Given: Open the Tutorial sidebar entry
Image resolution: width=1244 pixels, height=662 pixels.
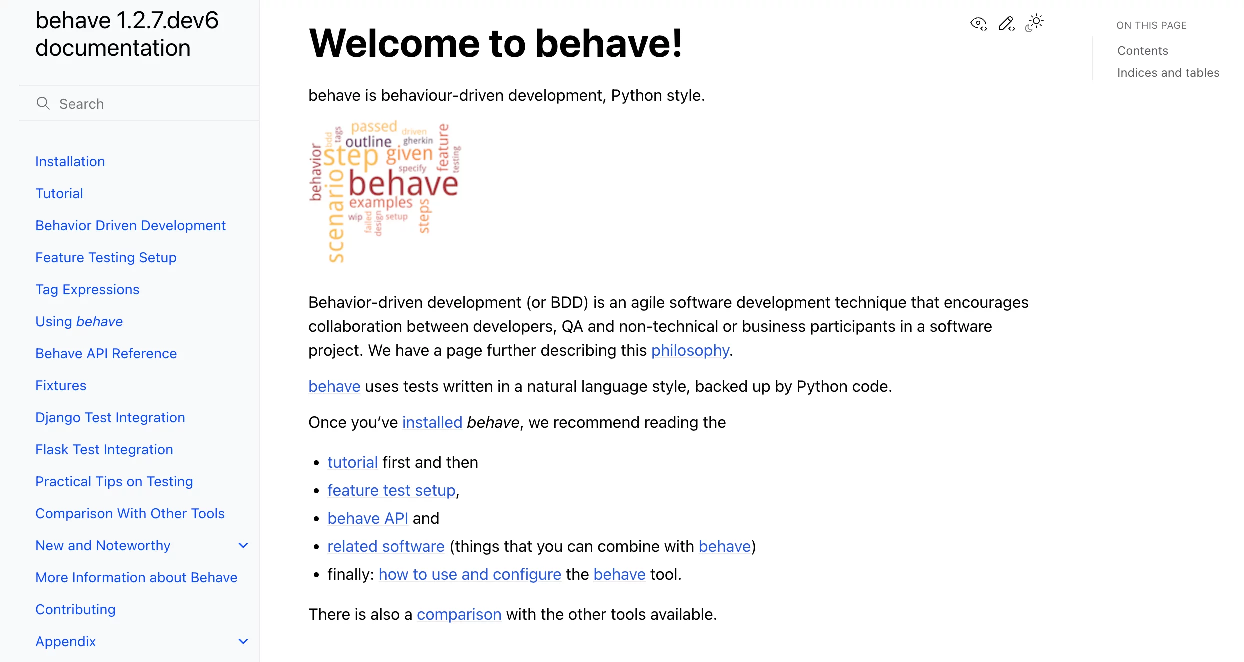Looking at the screenshot, I should point(59,193).
